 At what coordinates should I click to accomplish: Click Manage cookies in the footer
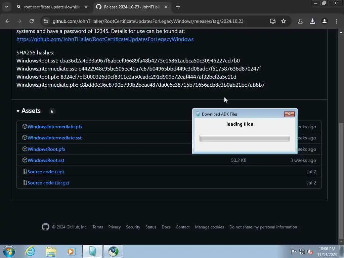210,227
